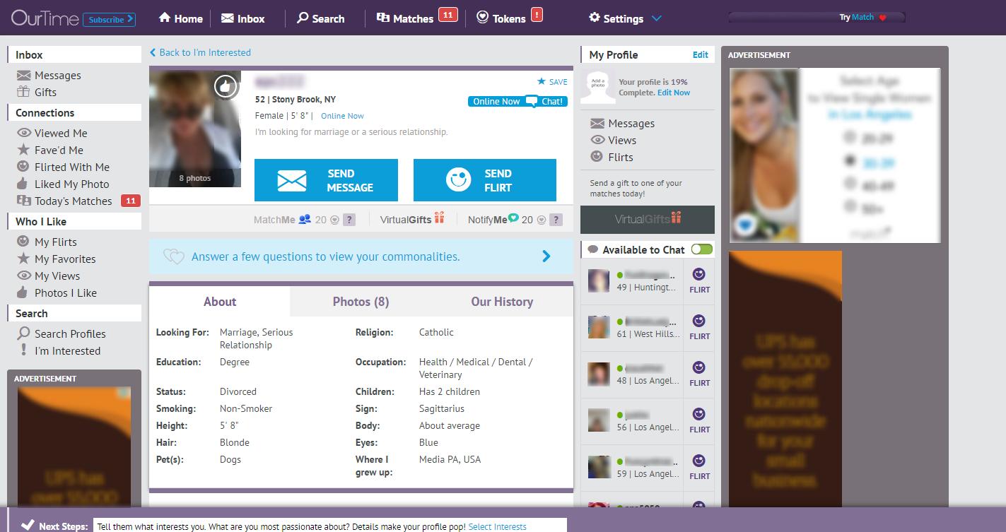Open the Inbox in top navigation
Viewport: 1006px width, 532px height.
242,18
